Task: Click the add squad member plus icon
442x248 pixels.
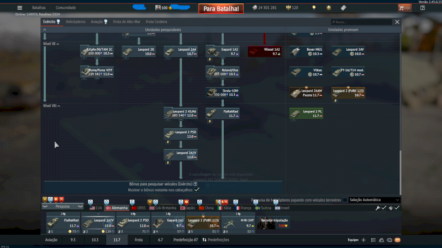Action: click(364, 240)
